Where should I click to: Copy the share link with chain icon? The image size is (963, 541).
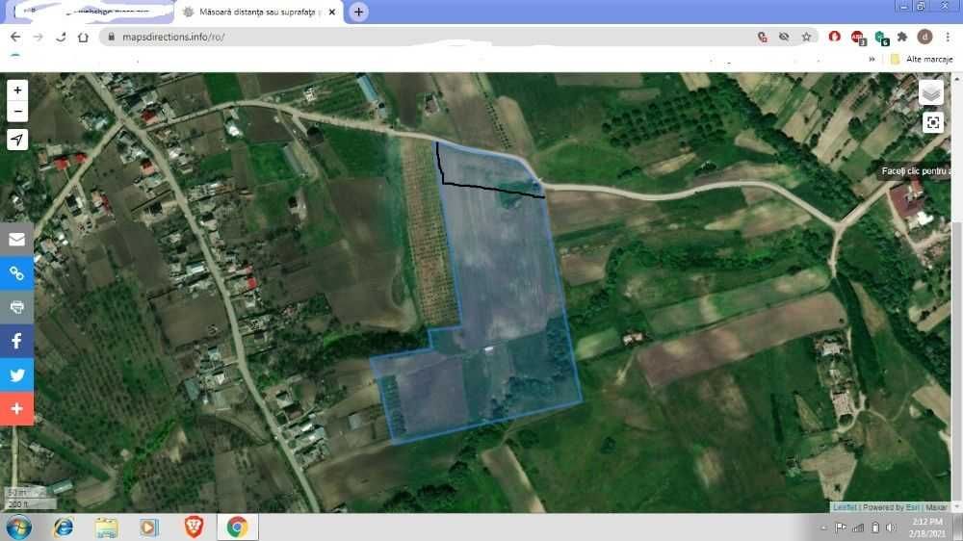16,273
